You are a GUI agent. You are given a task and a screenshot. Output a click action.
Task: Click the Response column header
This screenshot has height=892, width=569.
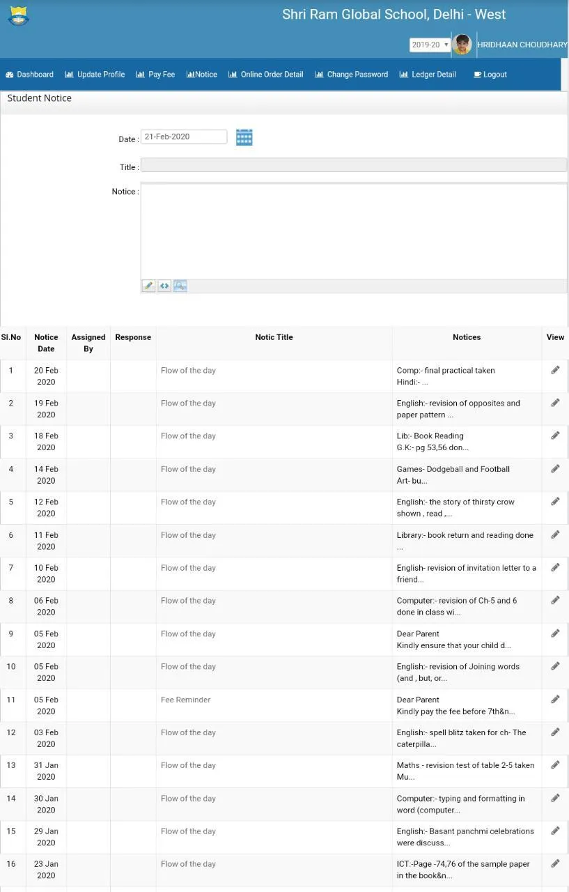pos(133,337)
